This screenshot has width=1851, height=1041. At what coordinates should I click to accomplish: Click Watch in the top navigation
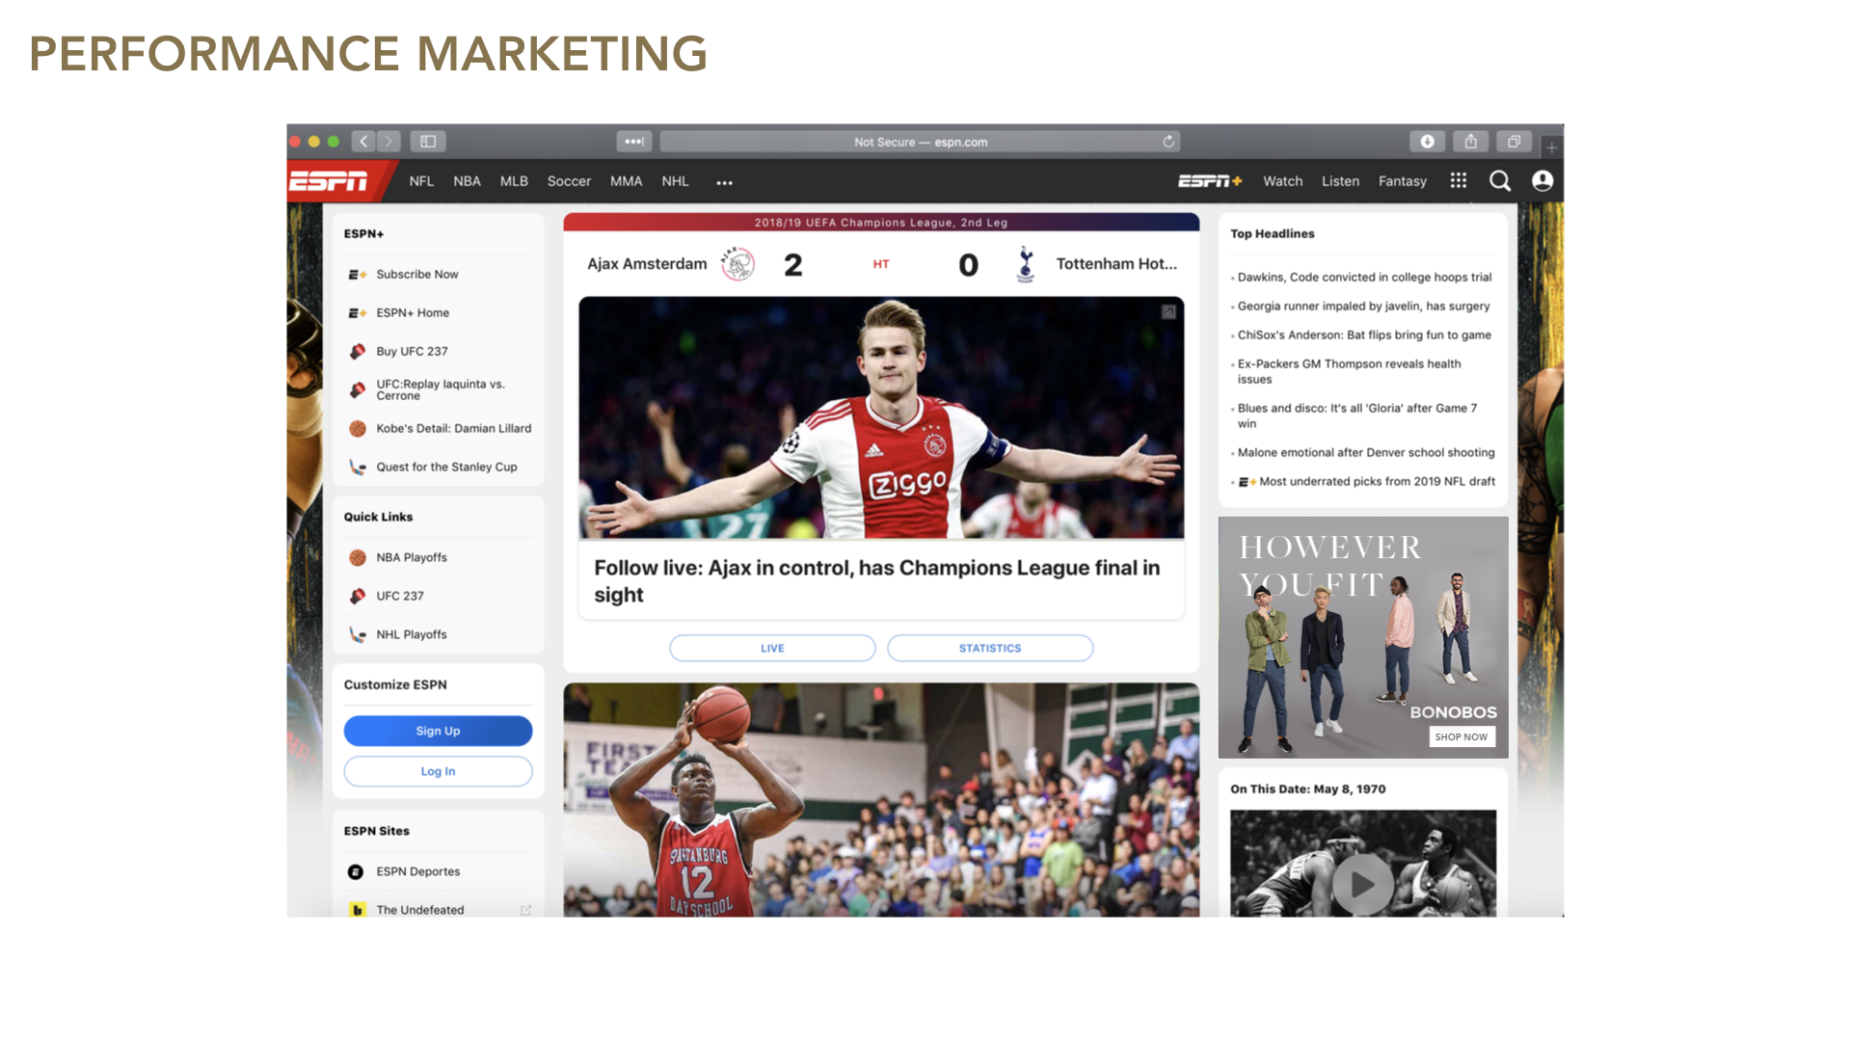[x=1282, y=181]
